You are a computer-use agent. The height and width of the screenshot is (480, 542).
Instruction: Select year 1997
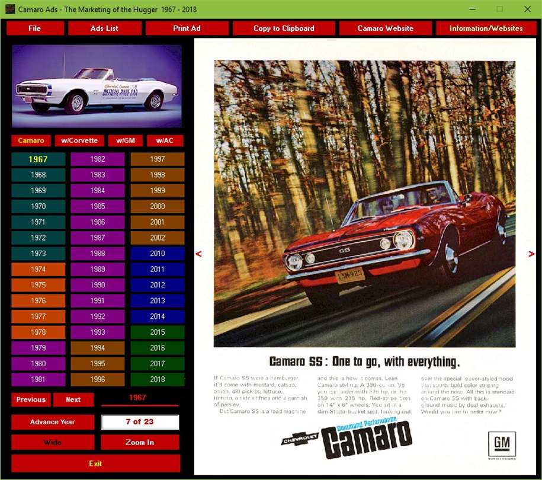coord(158,159)
